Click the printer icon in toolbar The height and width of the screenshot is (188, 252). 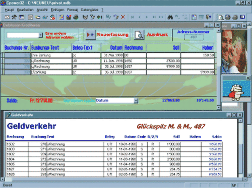coord(235,17)
